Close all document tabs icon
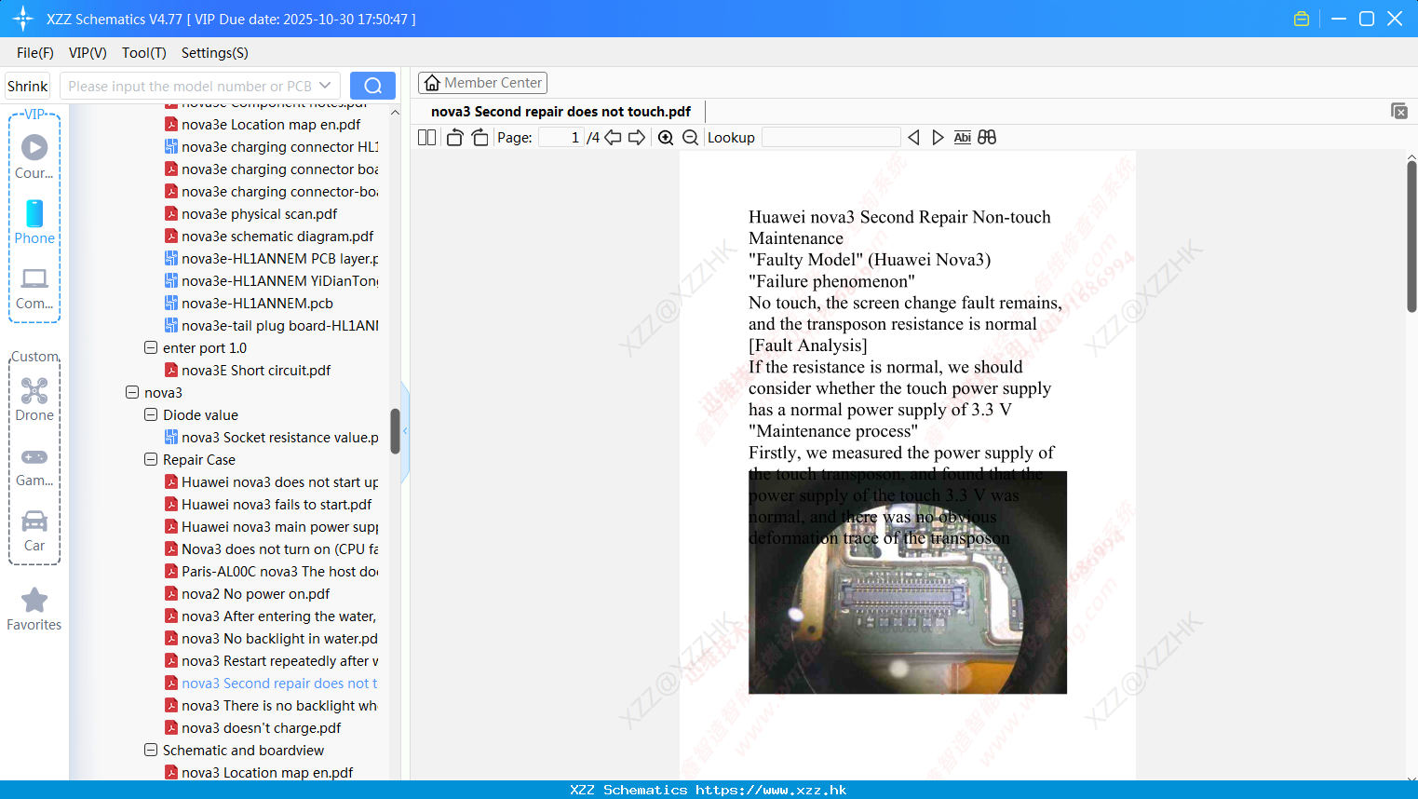The image size is (1418, 799). [x=1399, y=111]
